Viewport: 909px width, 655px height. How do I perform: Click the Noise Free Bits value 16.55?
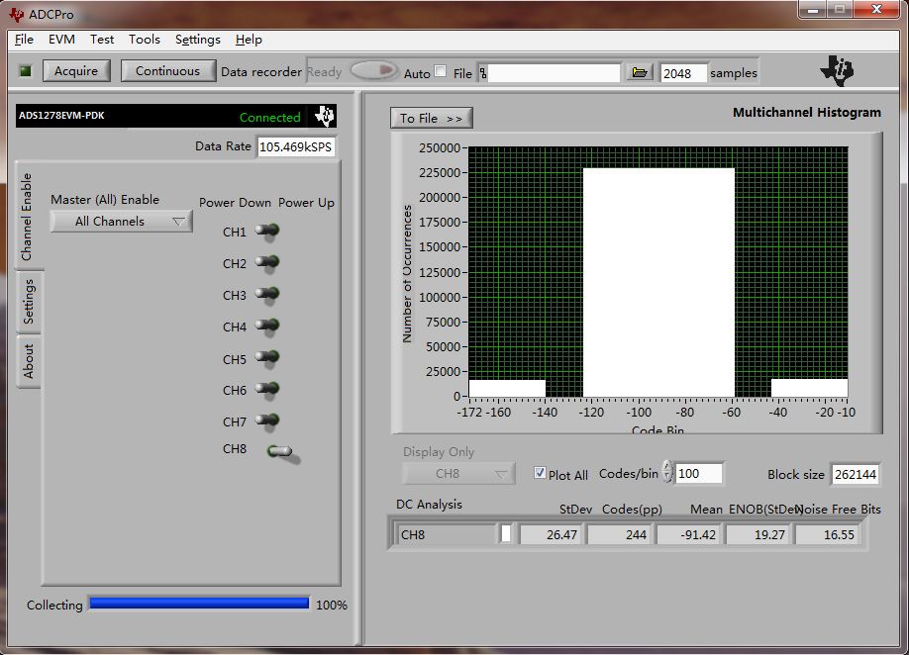(x=827, y=534)
